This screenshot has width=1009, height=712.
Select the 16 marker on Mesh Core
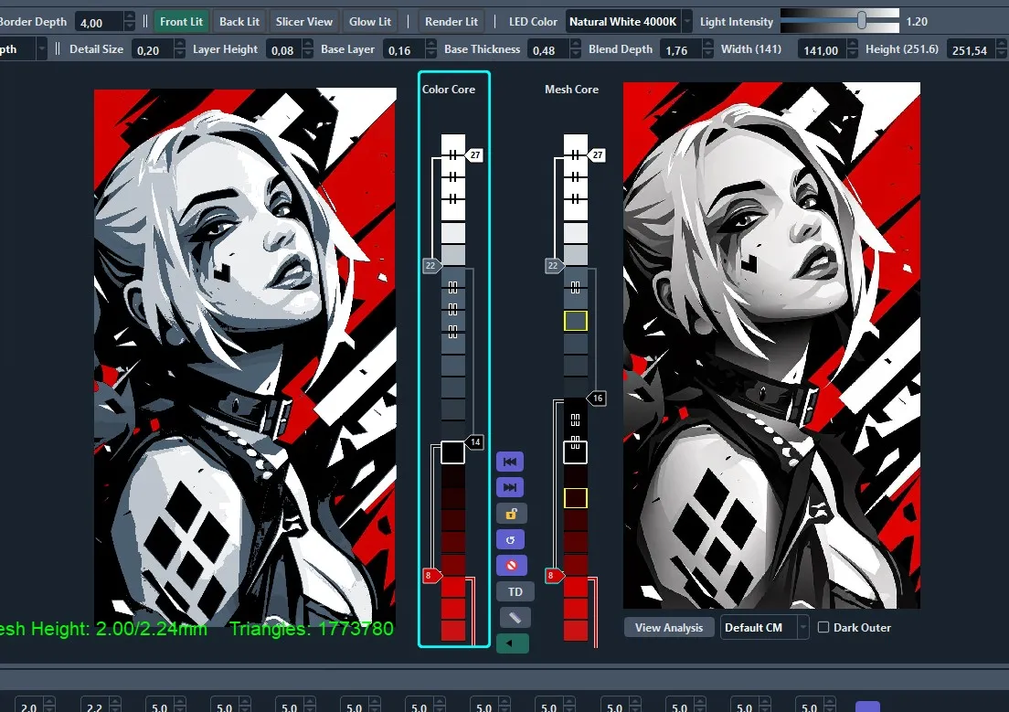597,399
